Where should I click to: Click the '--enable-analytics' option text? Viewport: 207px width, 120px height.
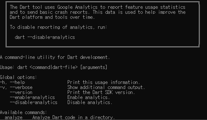[32, 97]
